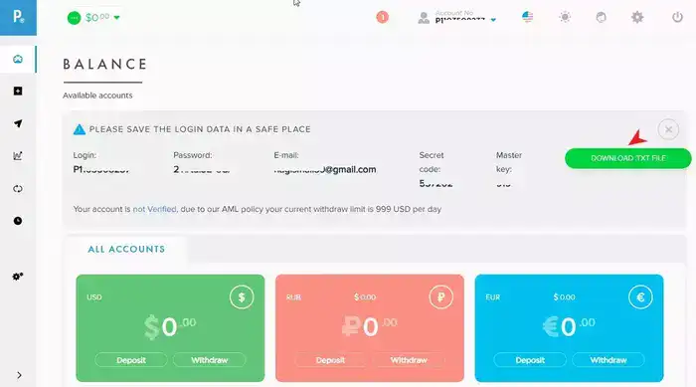Screen dimensions: 696x387
Task: Open the Account No dropdown
Action: [465, 17]
